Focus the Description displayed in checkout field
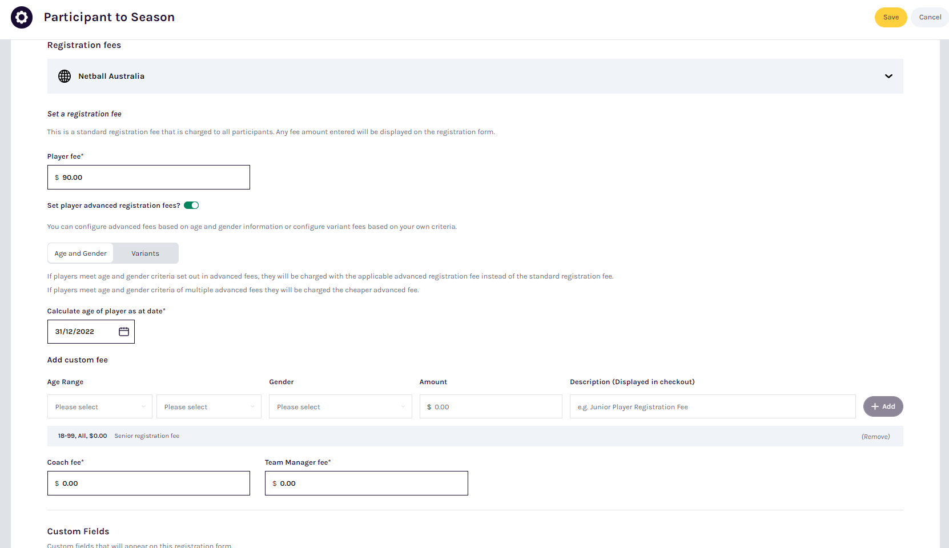Image resolution: width=949 pixels, height=548 pixels. click(713, 406)
